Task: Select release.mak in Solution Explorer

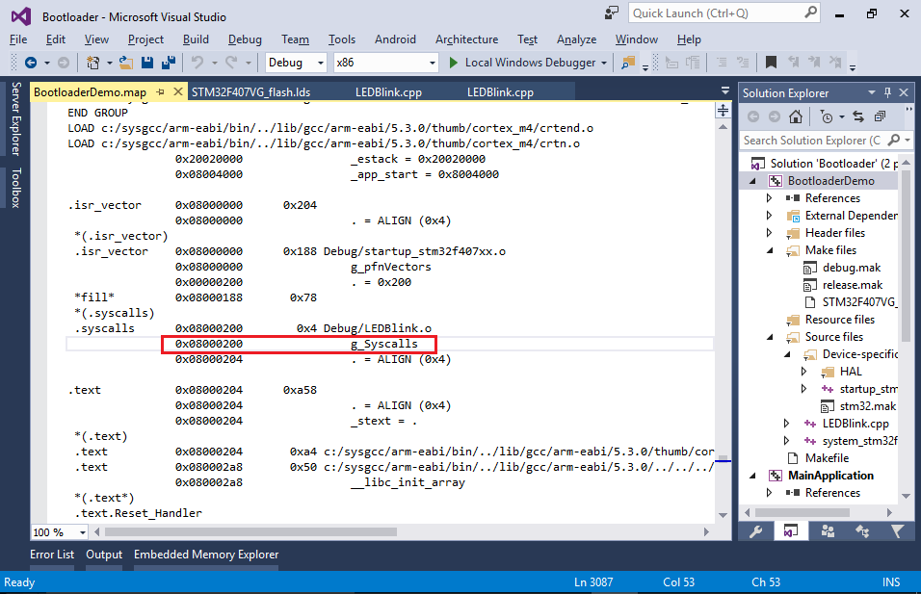Action: click(x=853, y=285)
